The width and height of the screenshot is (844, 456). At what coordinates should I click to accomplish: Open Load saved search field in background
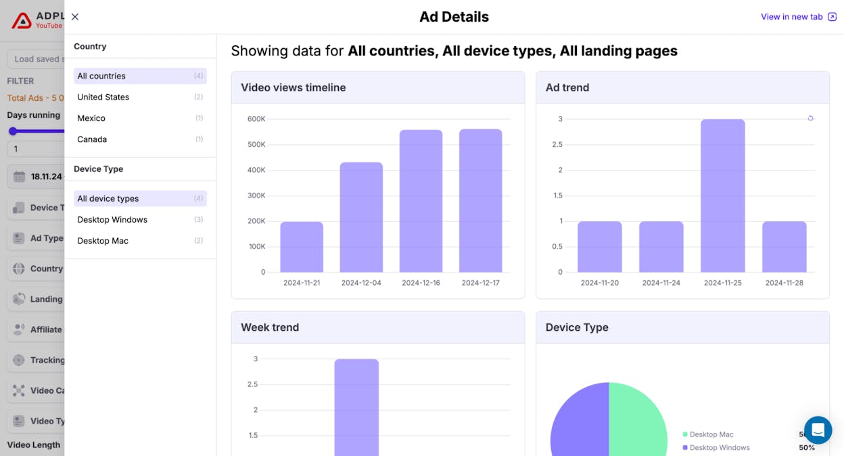tap(35, 59)
